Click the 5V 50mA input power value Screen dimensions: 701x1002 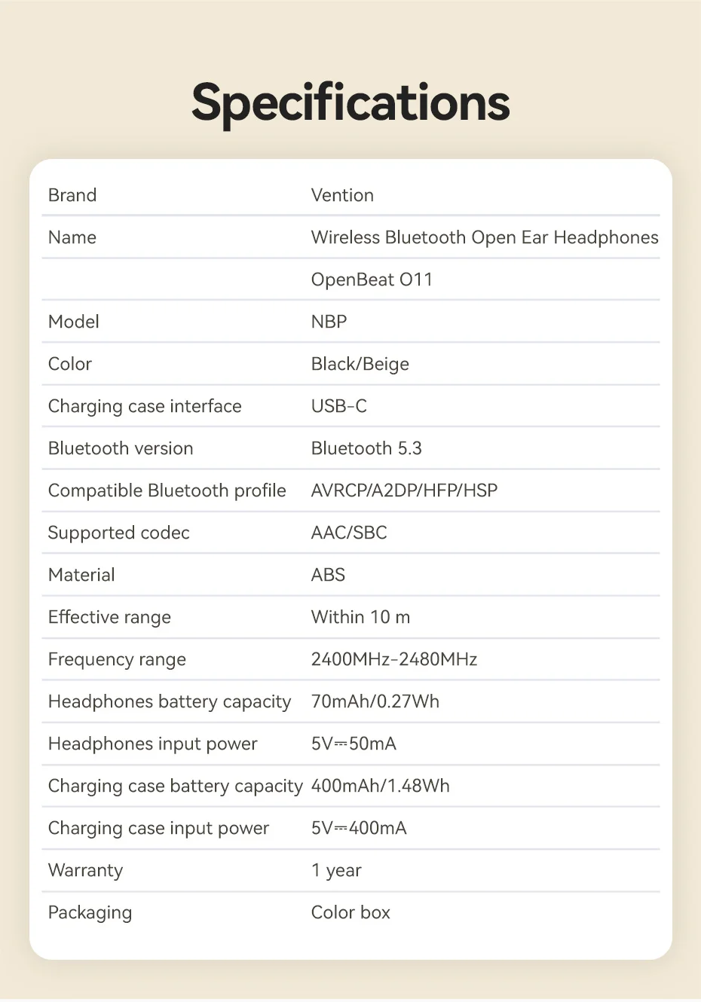pos(354,744)
